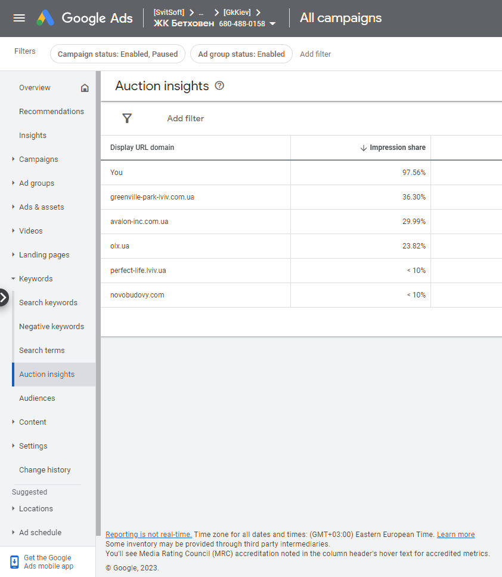Click the 97.56% impression share value
Screen dimensions: 502x577
(x=414, y=173)
